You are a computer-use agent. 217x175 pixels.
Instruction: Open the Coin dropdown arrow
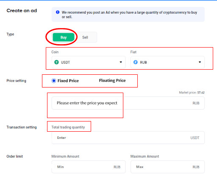(121, 62)
